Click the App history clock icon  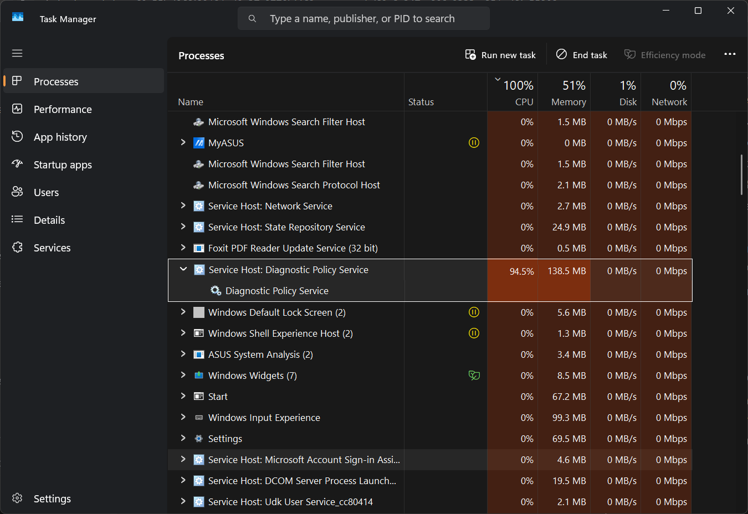pyautogui.click(x=17, y=137)
